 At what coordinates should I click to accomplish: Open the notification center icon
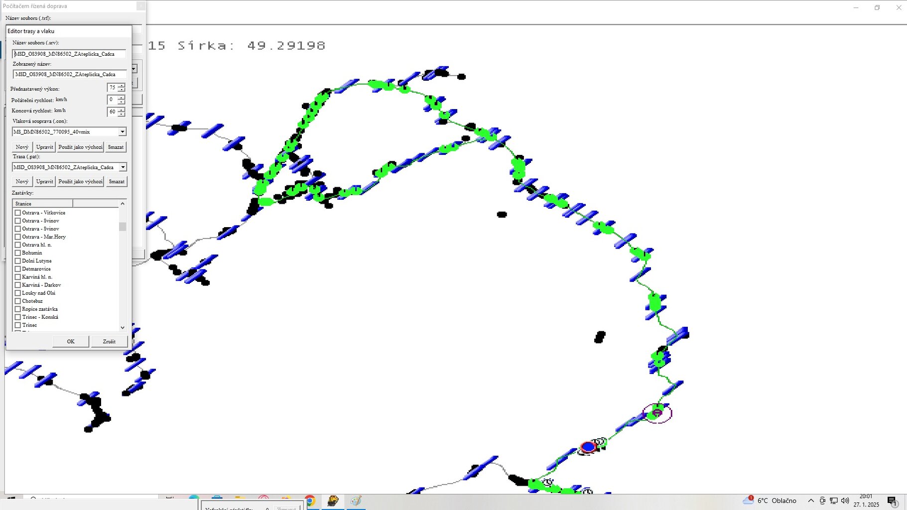pos(892,501)
